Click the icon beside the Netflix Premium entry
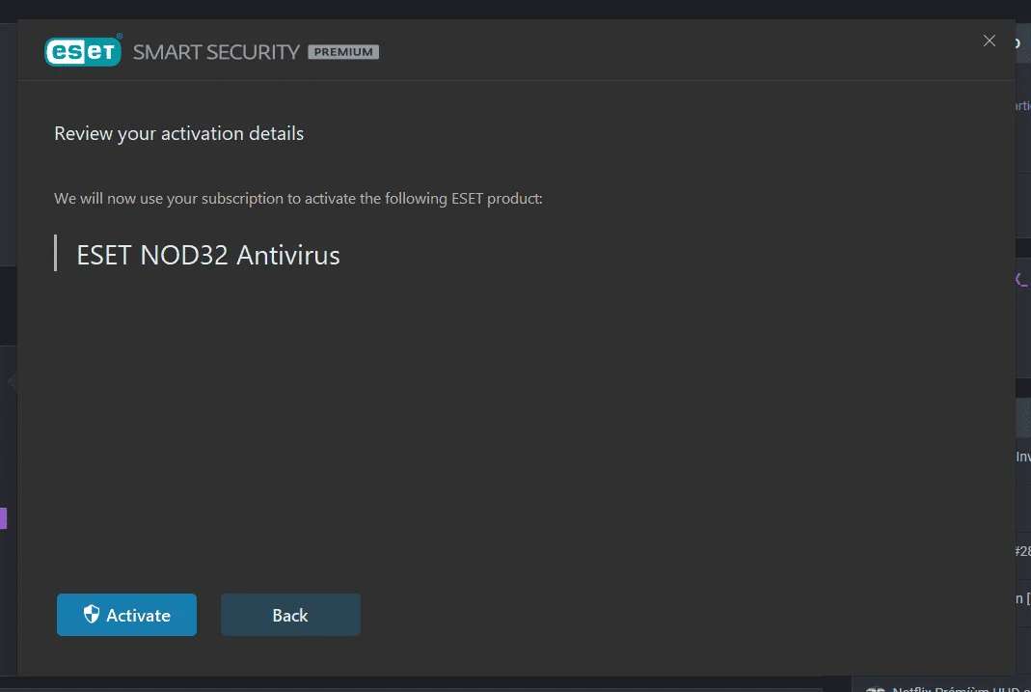 point(876,689)
